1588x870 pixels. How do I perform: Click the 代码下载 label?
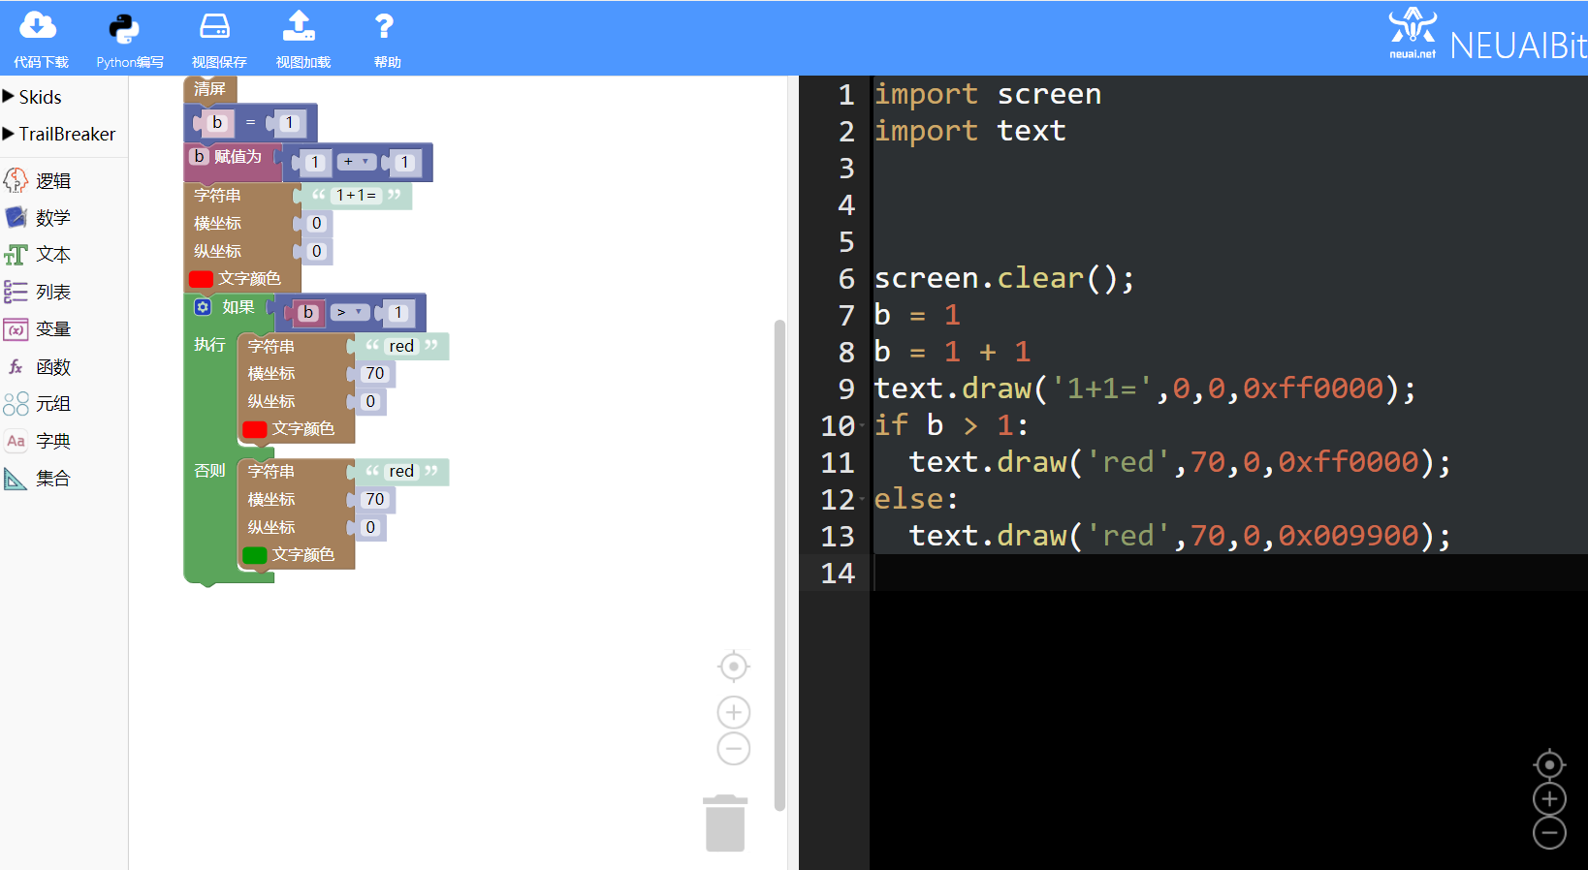pyautogui.click(x=41, y=62)
